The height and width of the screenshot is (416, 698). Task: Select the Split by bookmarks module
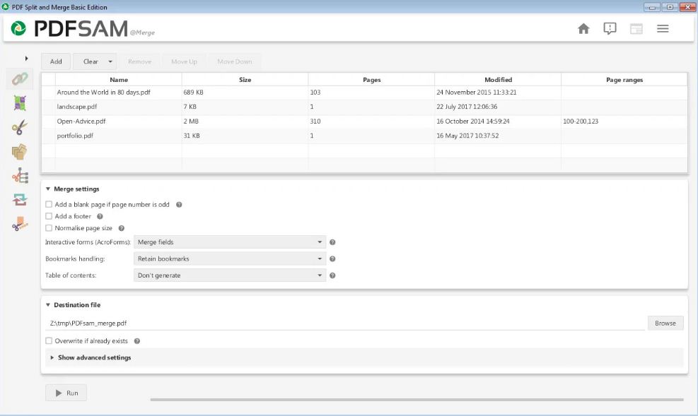point(19,177)
